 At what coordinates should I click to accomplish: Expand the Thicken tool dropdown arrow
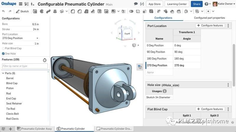point(67,11)
